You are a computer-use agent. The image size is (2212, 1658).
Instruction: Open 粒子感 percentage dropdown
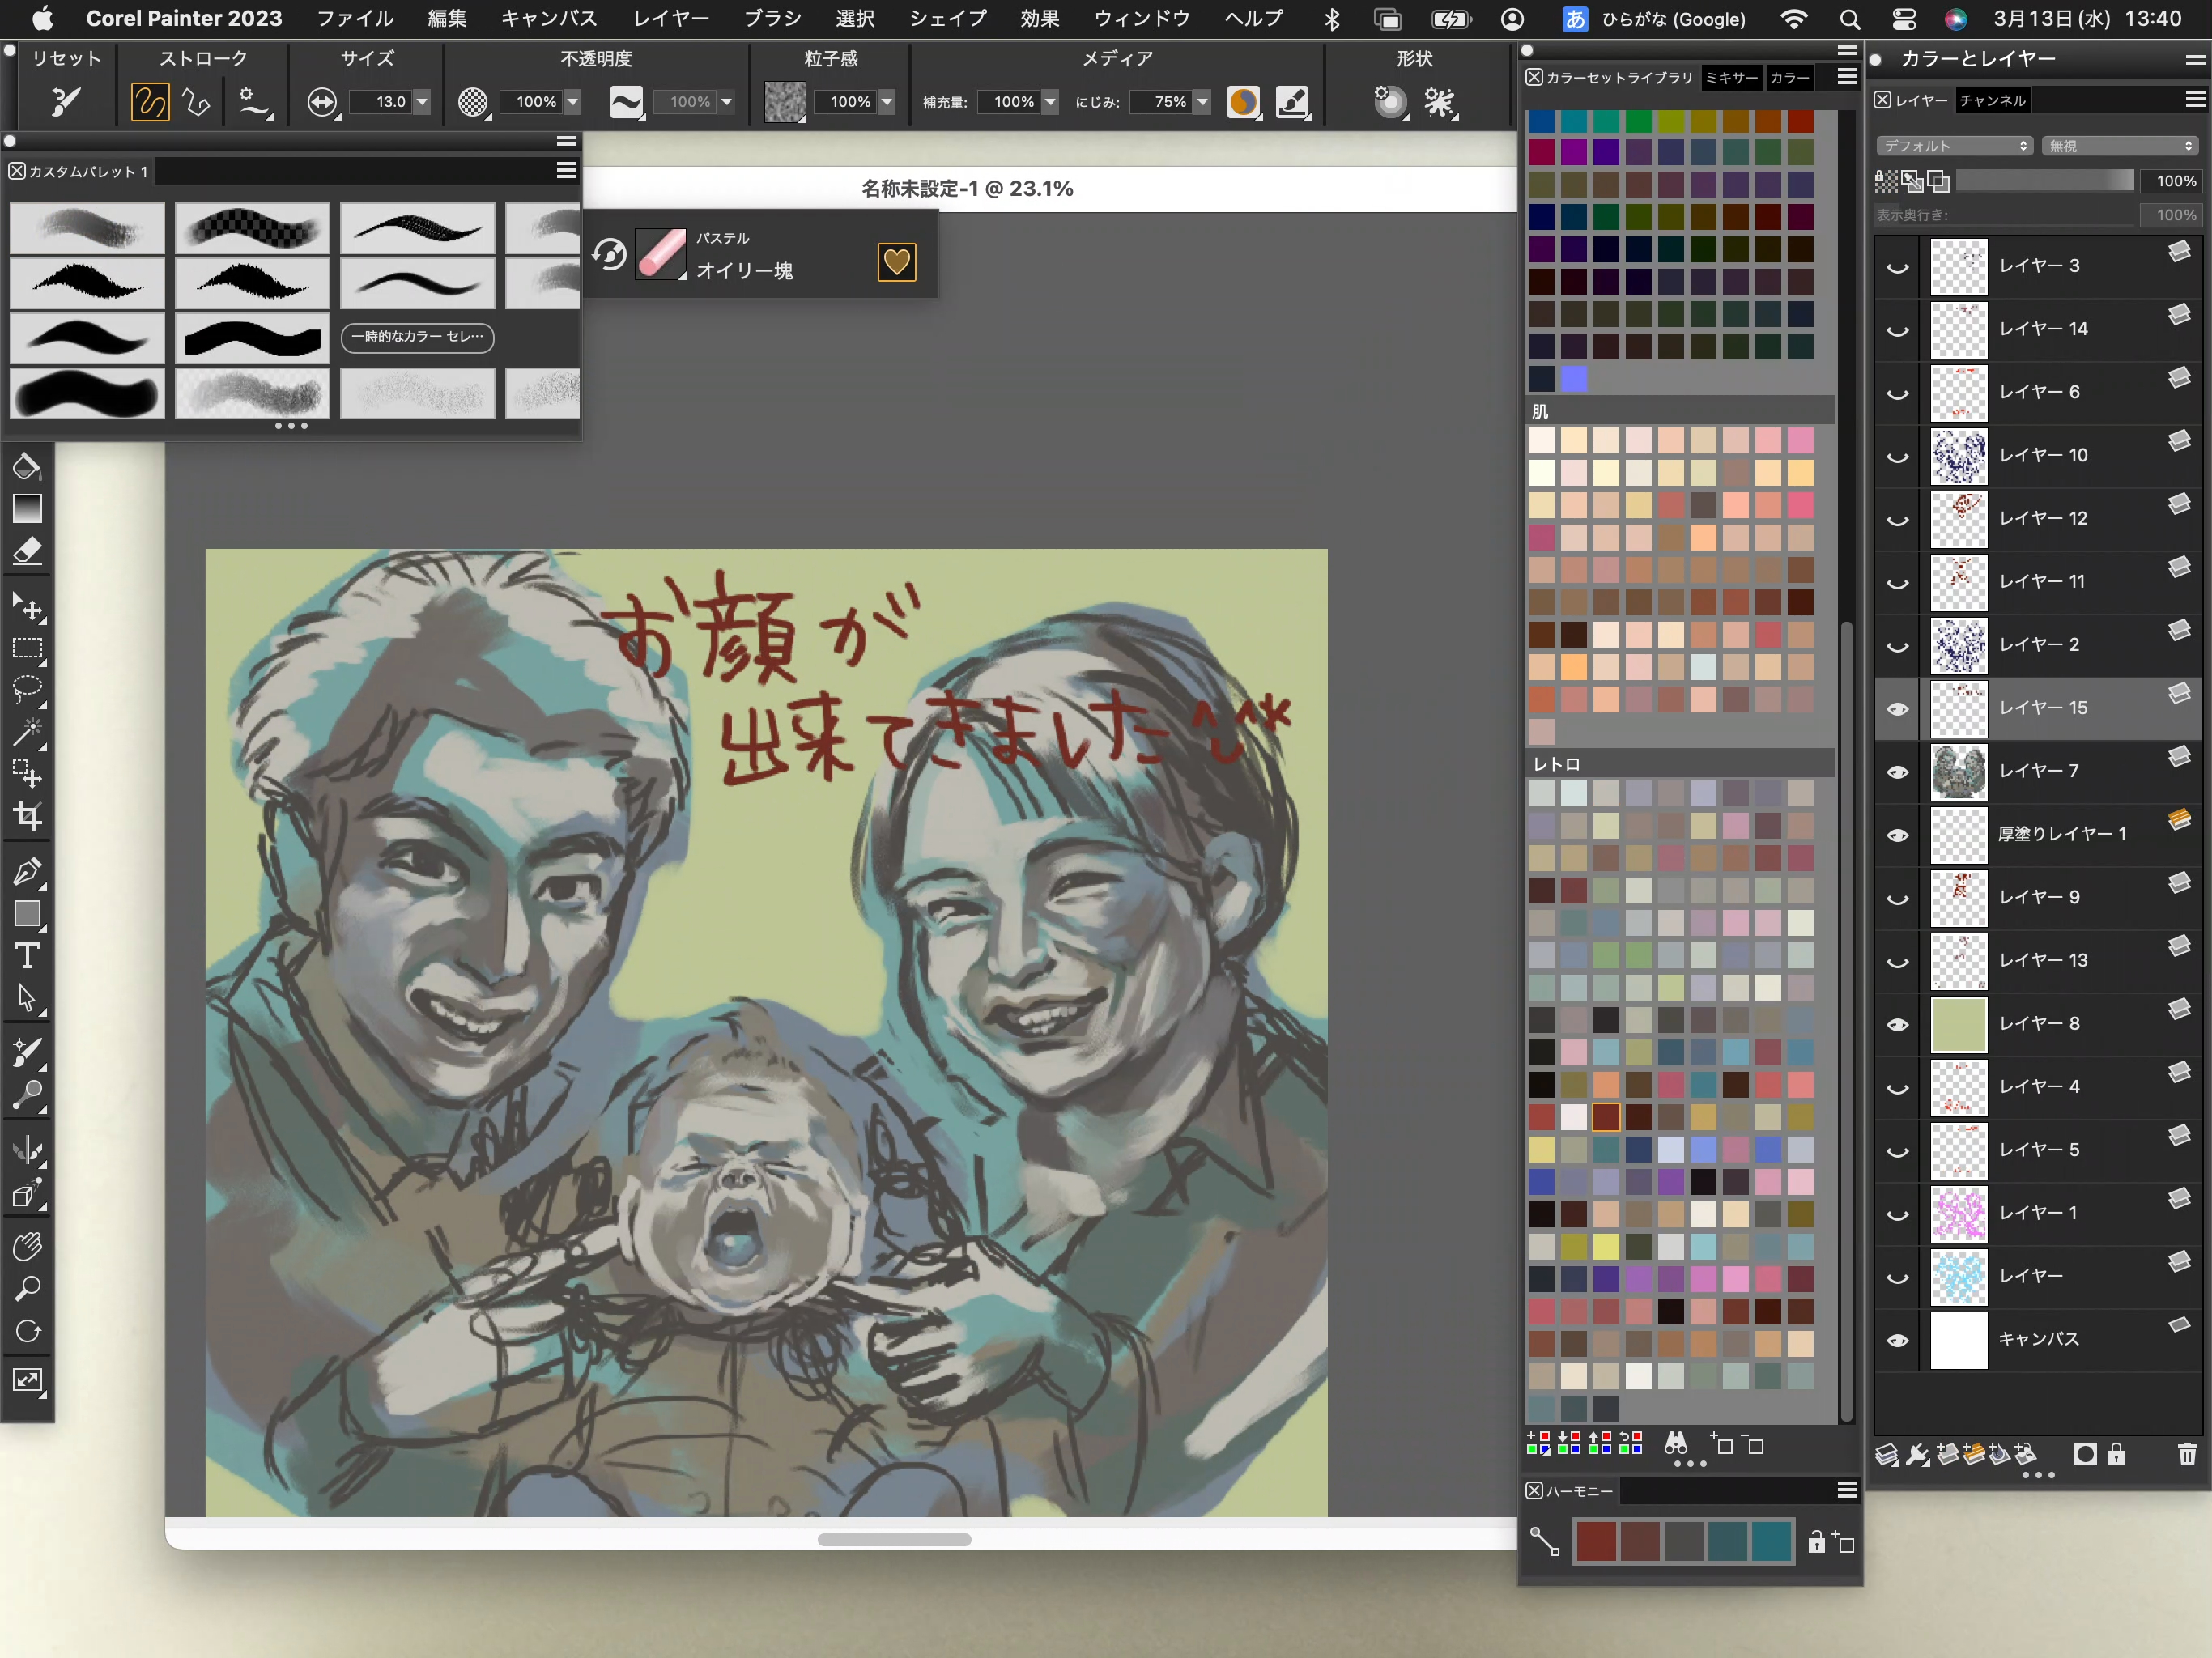click(x=887, y=102)
